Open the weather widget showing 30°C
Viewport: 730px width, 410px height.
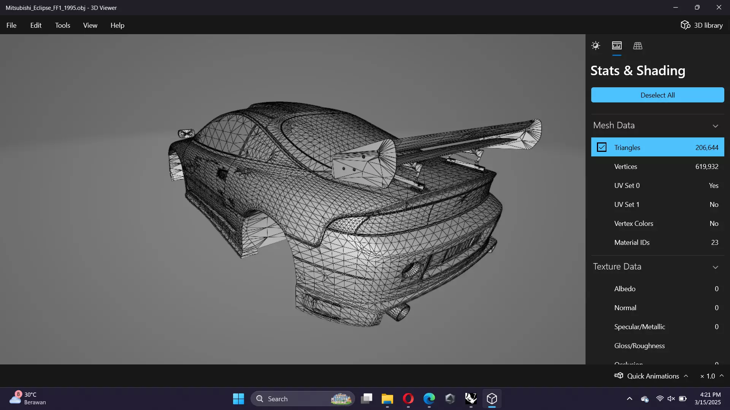pyautogui.click(x=27, y=399)
